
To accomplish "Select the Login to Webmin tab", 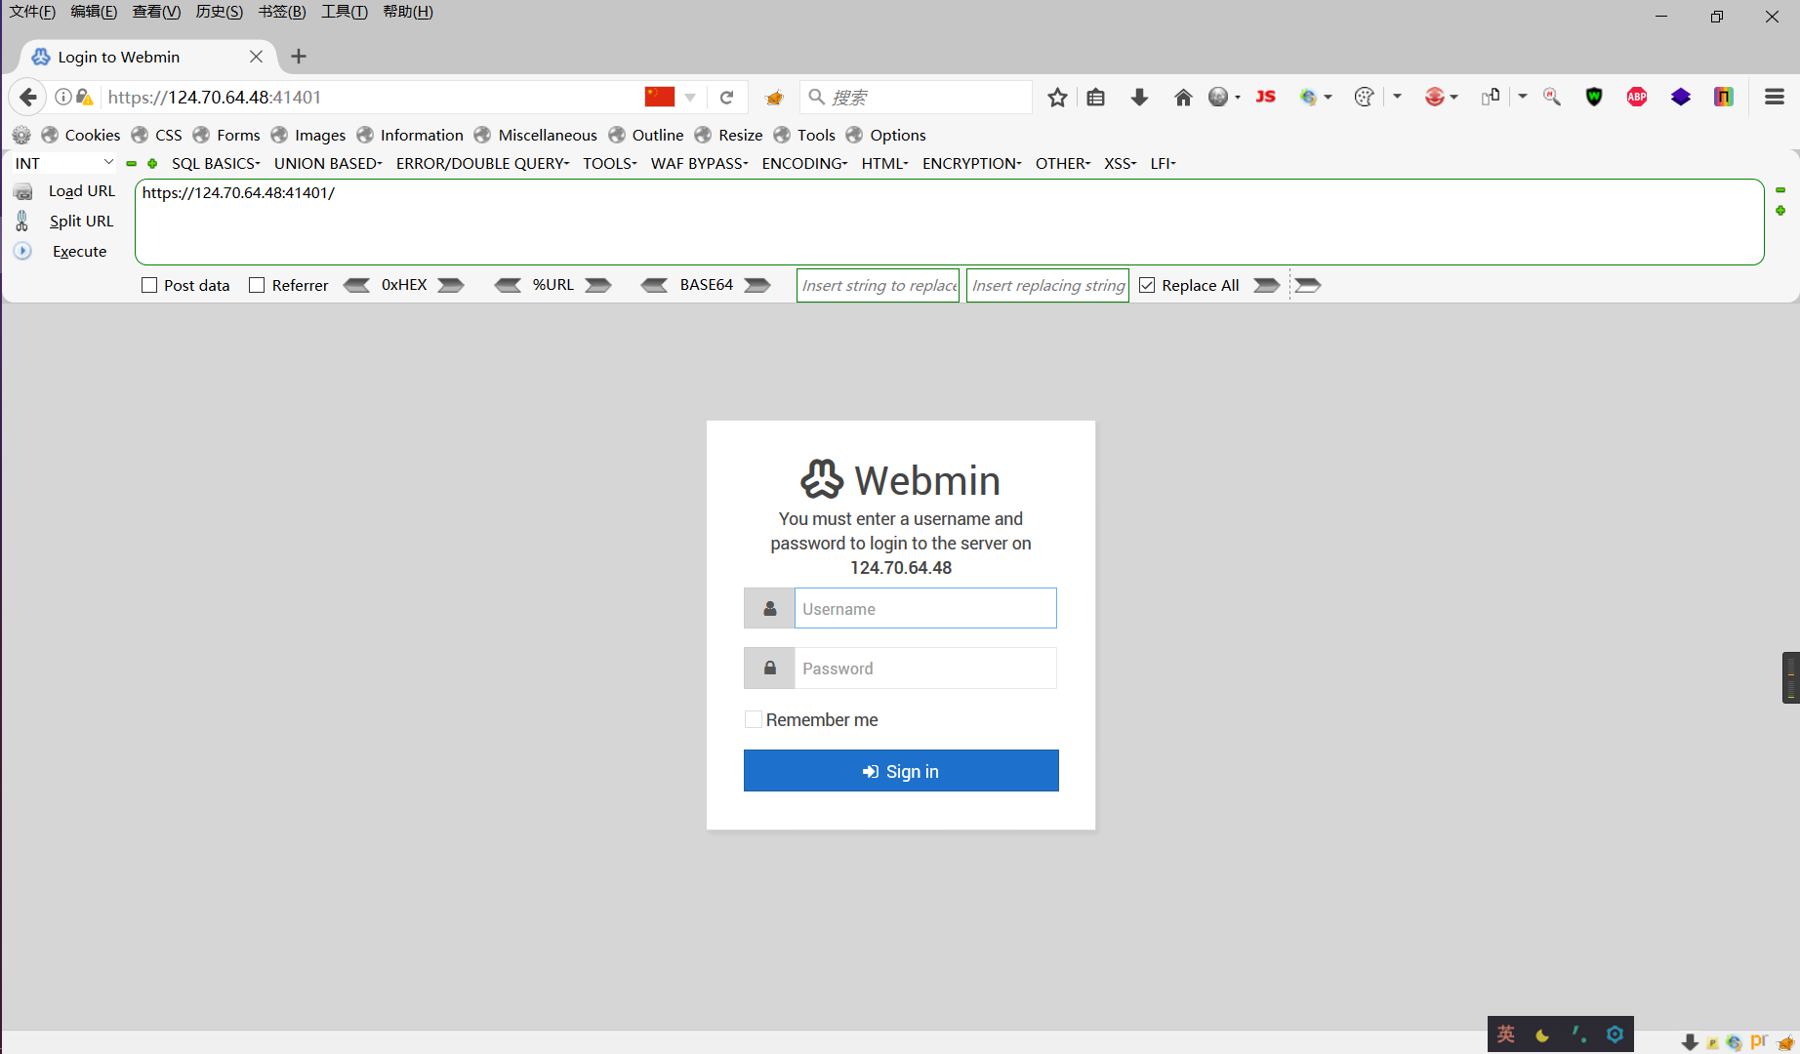I will point(146,57).
